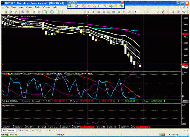
Task: Click the 6333/4 kb connection status
Action: [x=174, y=135]
